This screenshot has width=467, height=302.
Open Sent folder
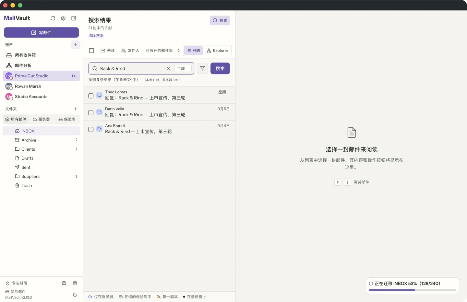point(41,167)
